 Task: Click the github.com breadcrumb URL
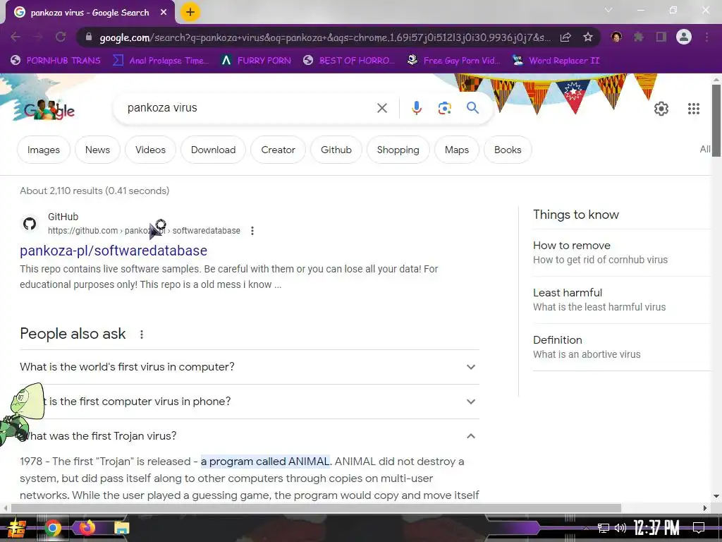click(x=144, y=231)
